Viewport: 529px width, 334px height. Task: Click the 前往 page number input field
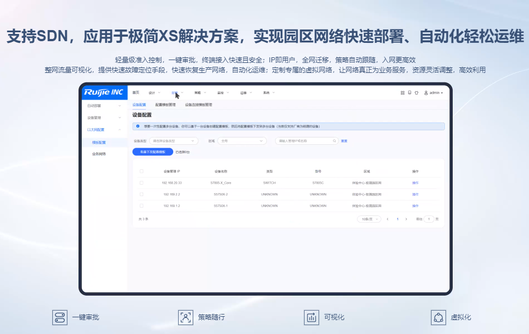[429, 219]
